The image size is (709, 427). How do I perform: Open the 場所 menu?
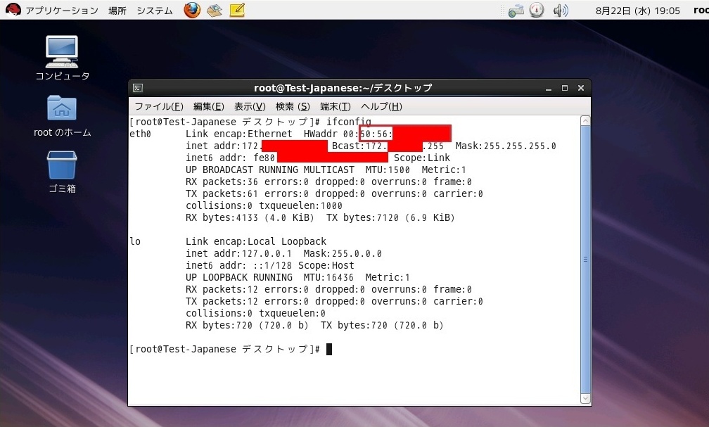pyautogui.click(x=117, y=11)
